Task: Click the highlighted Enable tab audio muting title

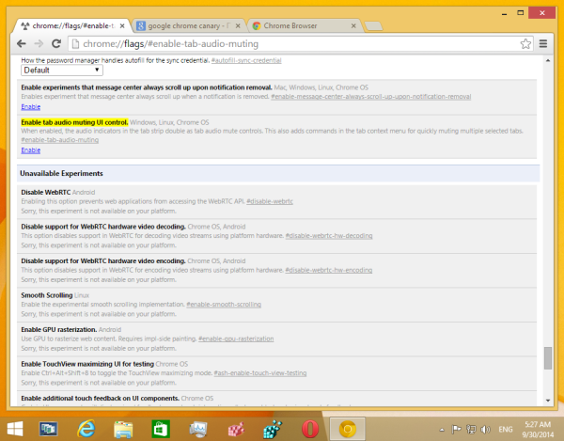Action: (74, 122)
